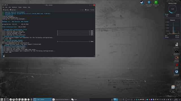This screenshot has height=101, width=181.
Task: Open the Help menu in Konsole
Action: pyautogui.click(x=29, y=7)
